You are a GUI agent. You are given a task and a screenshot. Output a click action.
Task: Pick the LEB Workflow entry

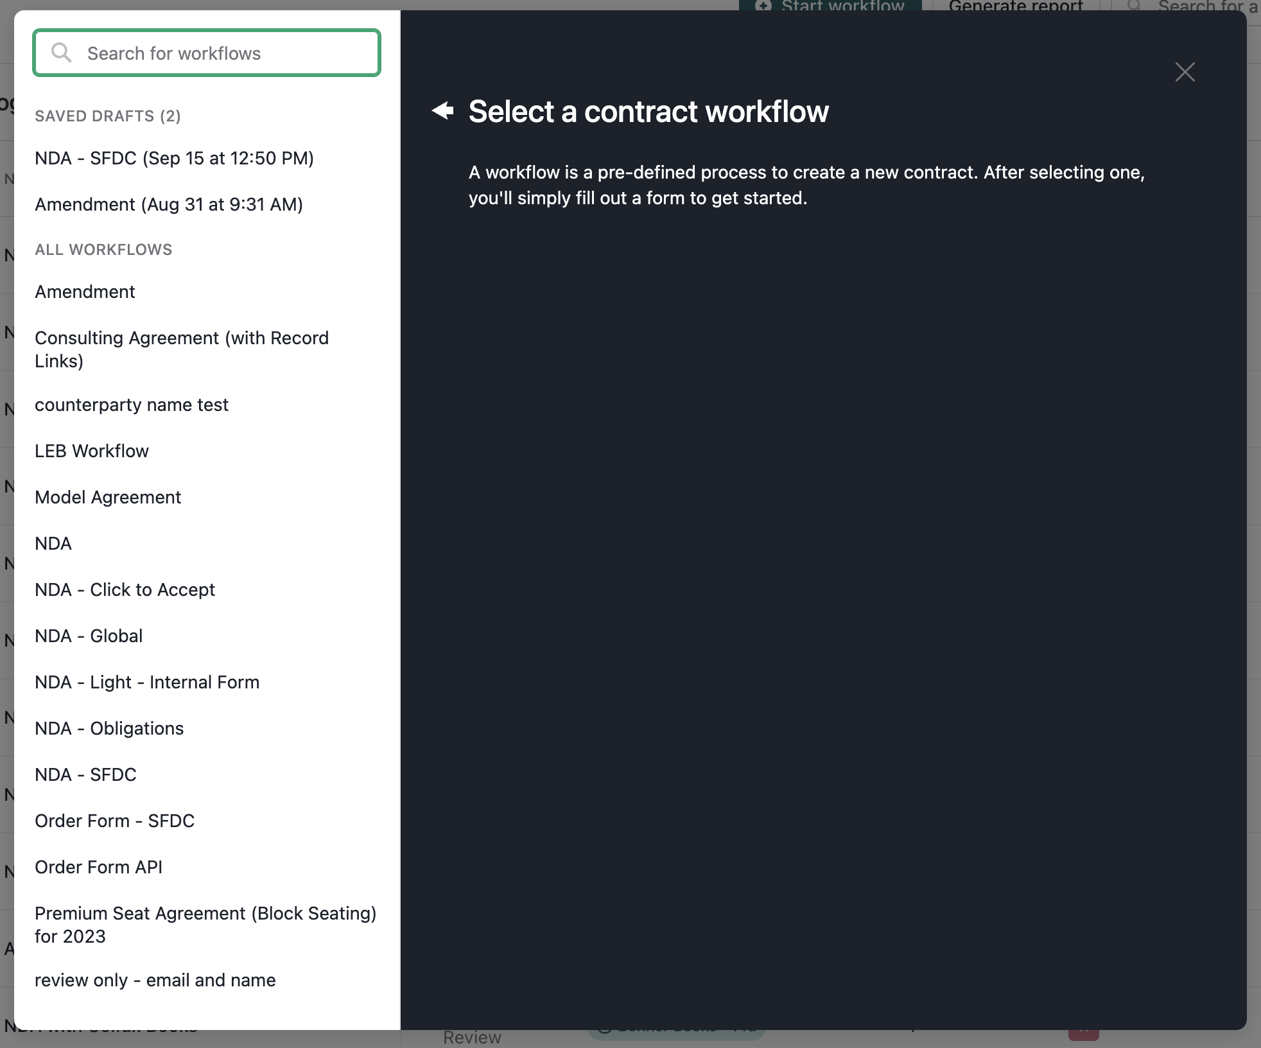[92, 451]
